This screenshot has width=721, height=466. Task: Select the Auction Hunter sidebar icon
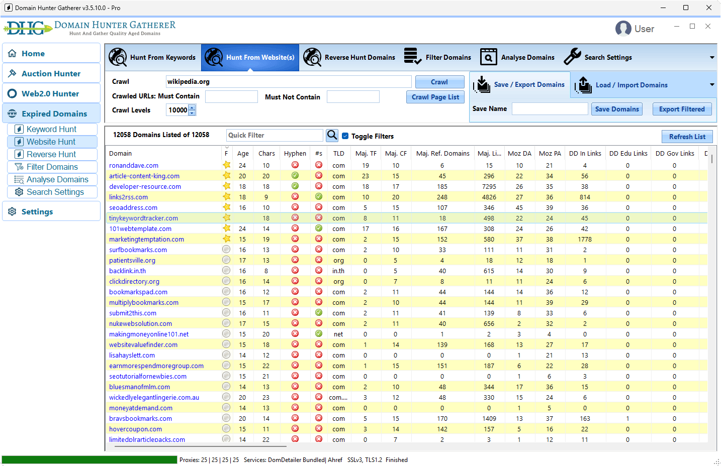[x=12, y=73]
